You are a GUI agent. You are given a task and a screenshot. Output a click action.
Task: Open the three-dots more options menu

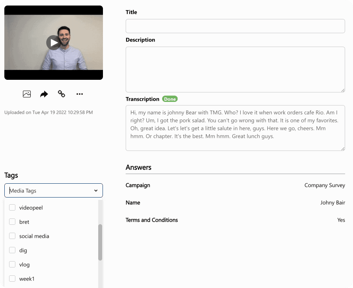[x=80, y=94]
